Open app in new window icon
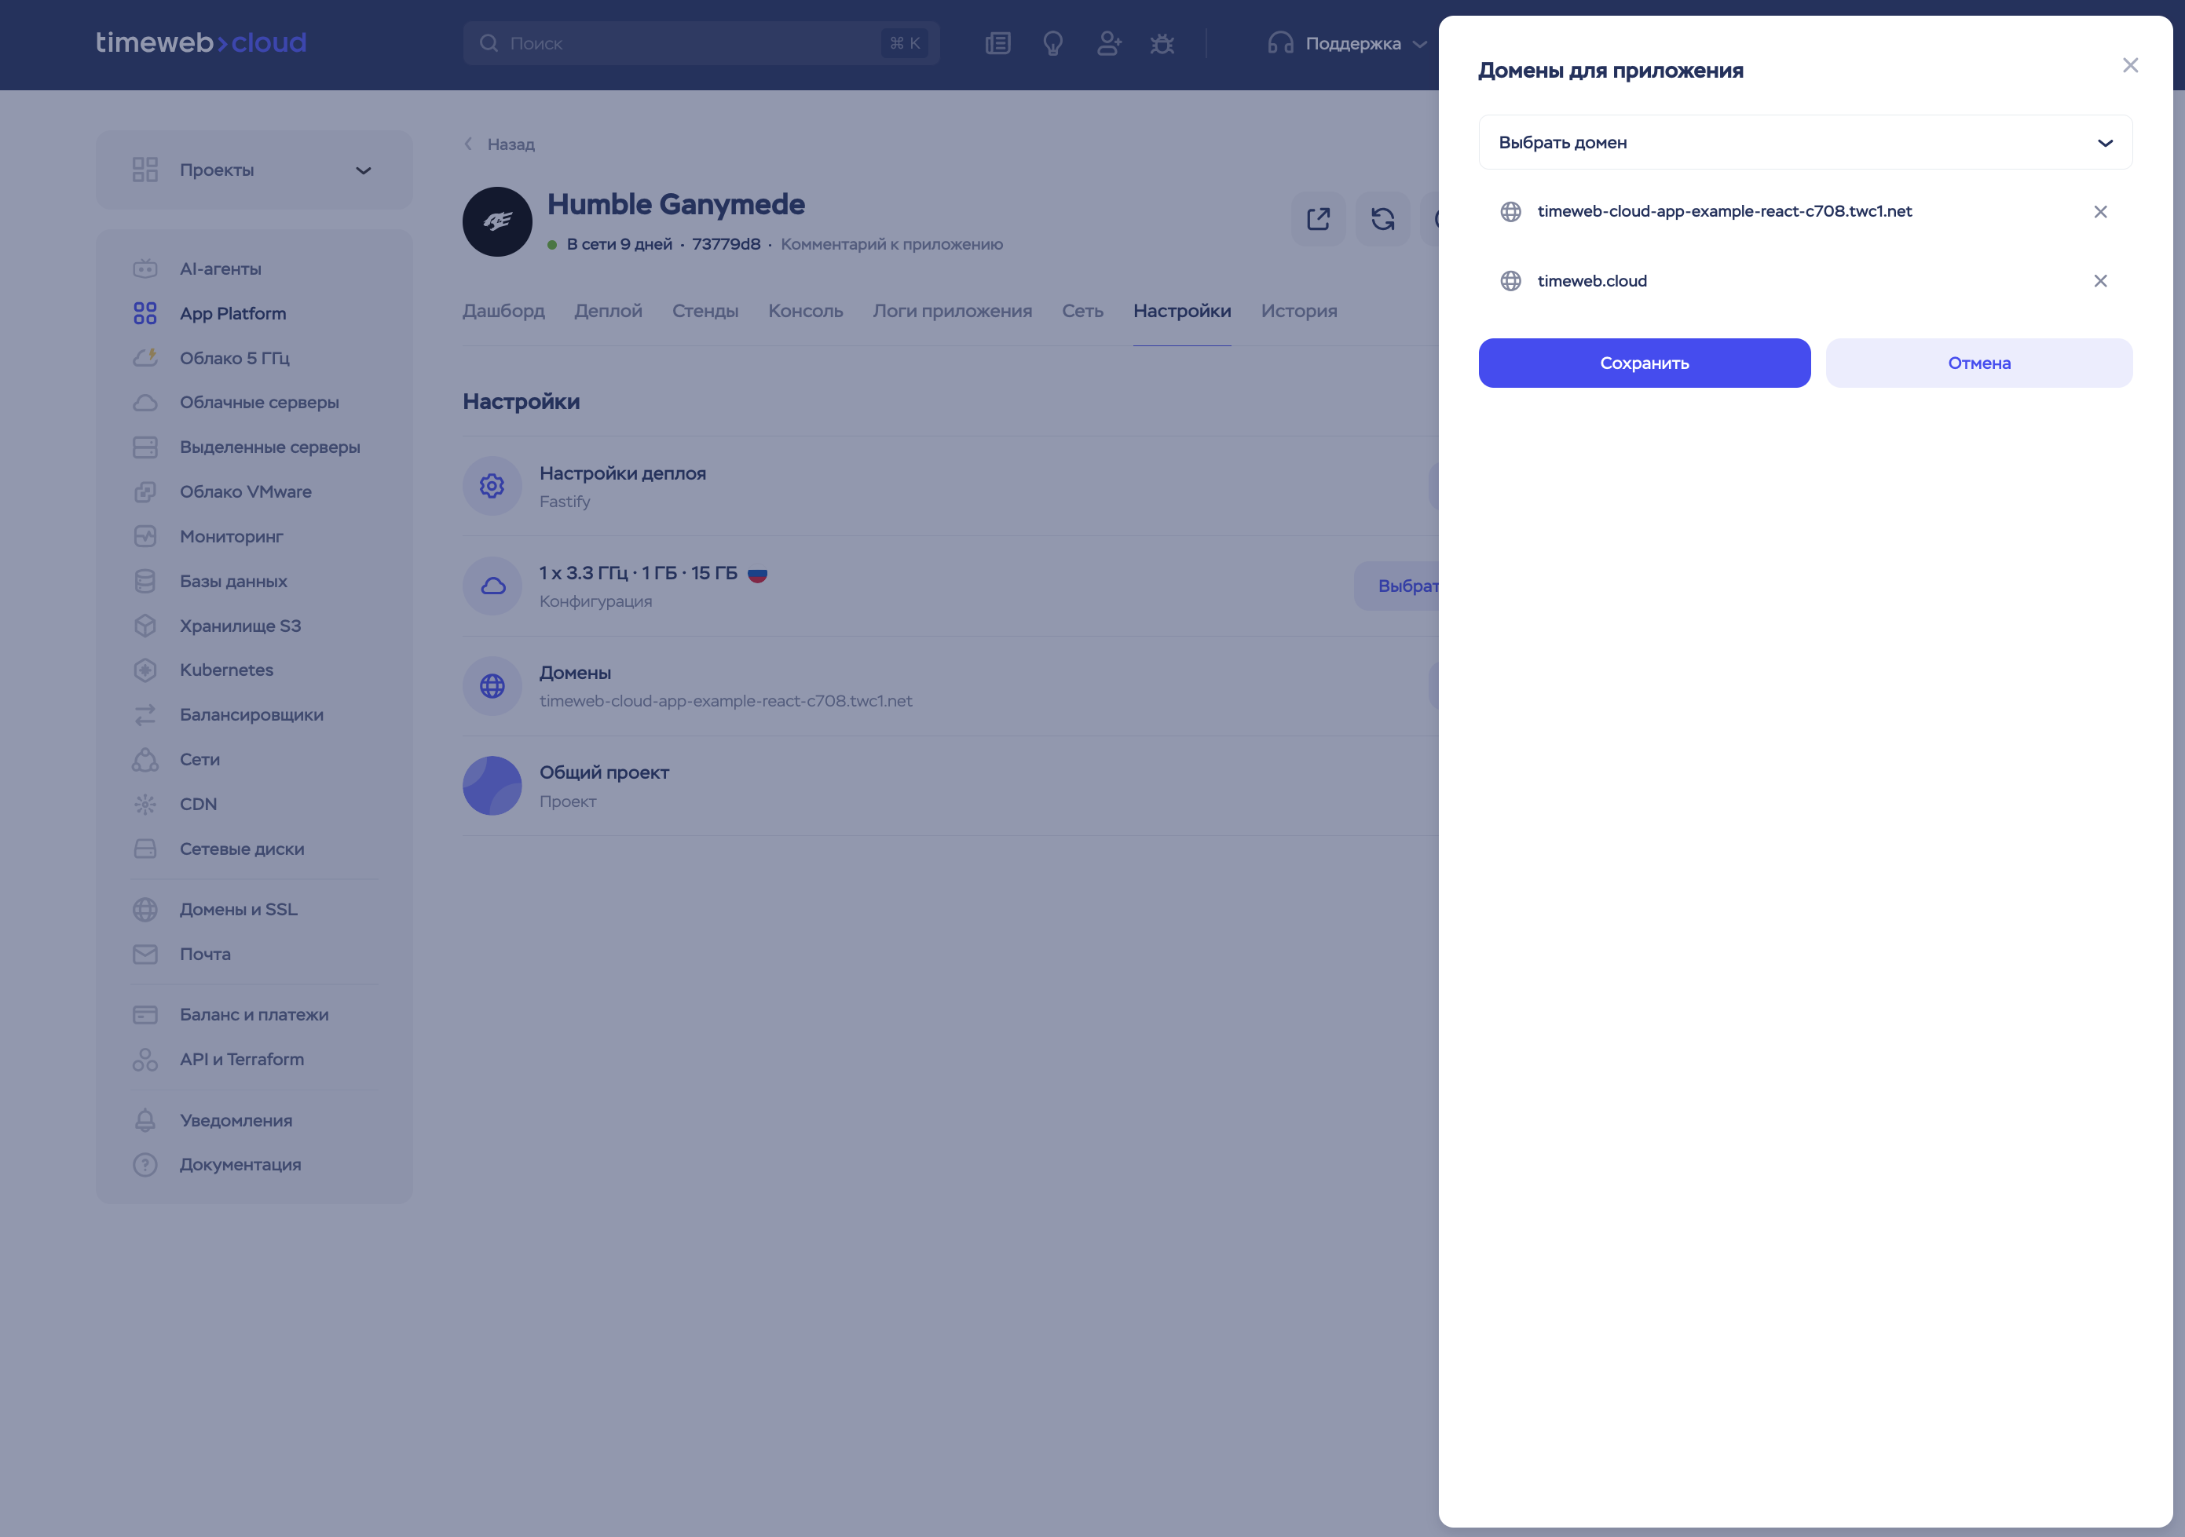Viewport: 2185px width, 1537px height. (1318, 220)
